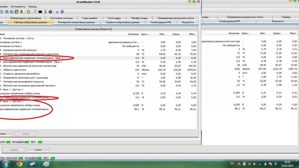The image size is (299, 168).
Task: Open front window Конфигурация PID tab
Action: pyautogui.click(x=161, y=22)
